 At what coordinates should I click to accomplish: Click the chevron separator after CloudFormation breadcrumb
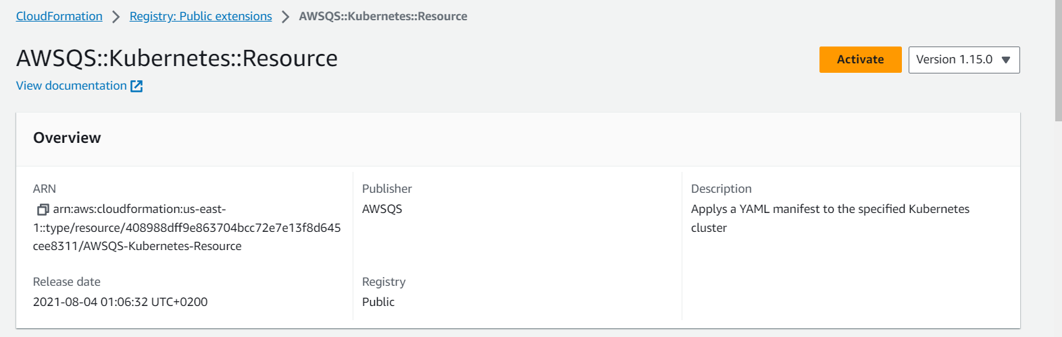[x=116, y=16]
